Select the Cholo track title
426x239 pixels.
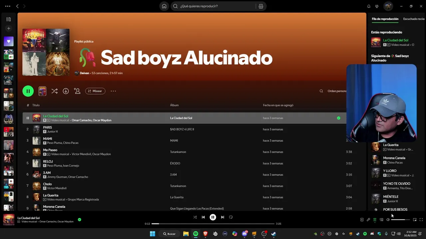(x=47, y=184)
